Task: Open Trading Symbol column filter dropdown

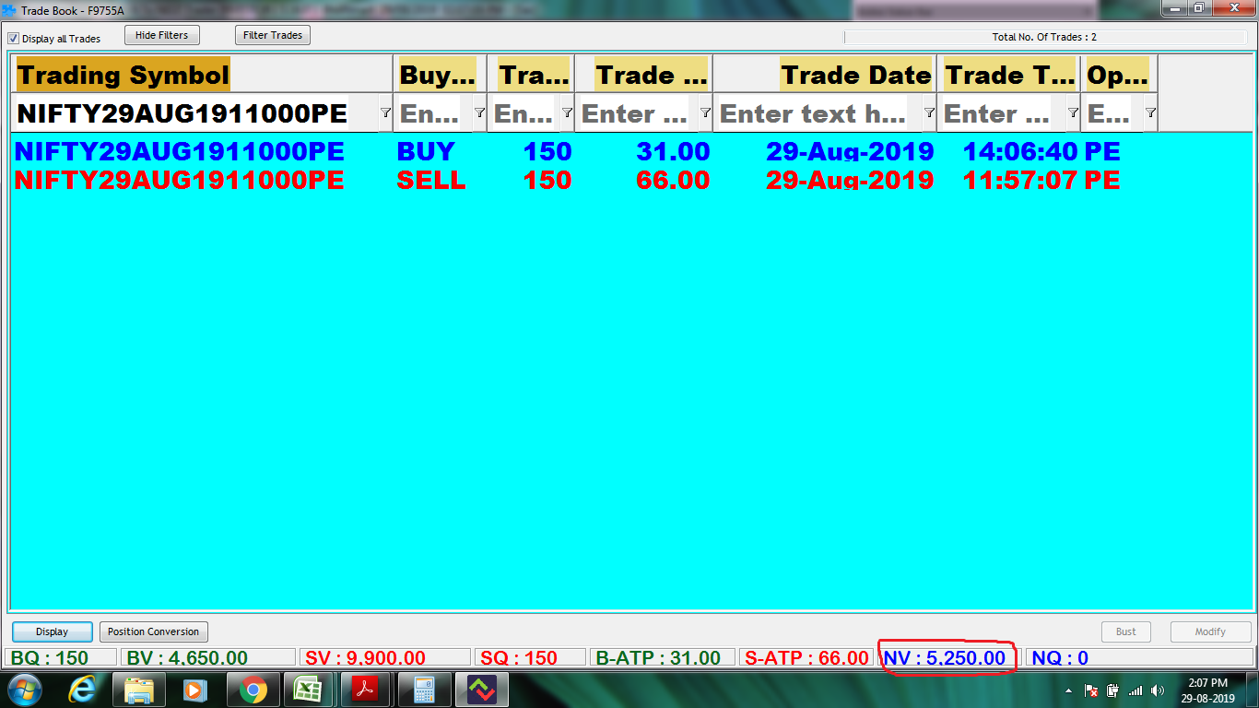Action: [x=385, y=112]
